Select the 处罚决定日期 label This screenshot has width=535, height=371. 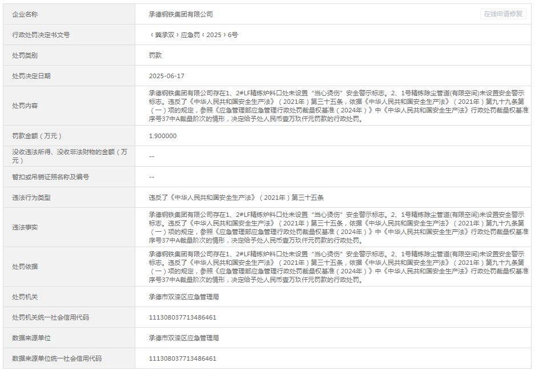[31, 76]
